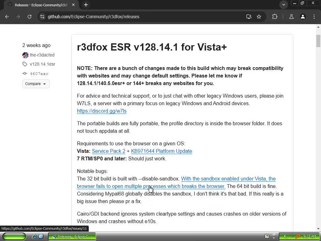Open the r3dfox ESR v128.14.1 release title

pos(152,47)
